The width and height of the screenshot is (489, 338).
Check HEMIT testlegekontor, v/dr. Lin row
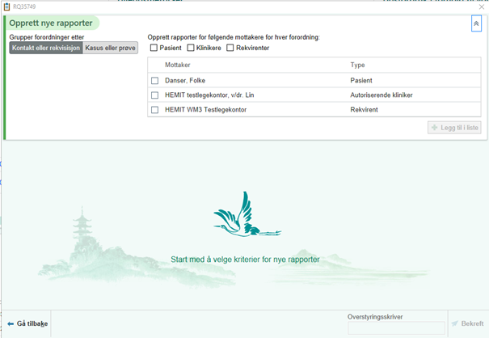[154, 95]
